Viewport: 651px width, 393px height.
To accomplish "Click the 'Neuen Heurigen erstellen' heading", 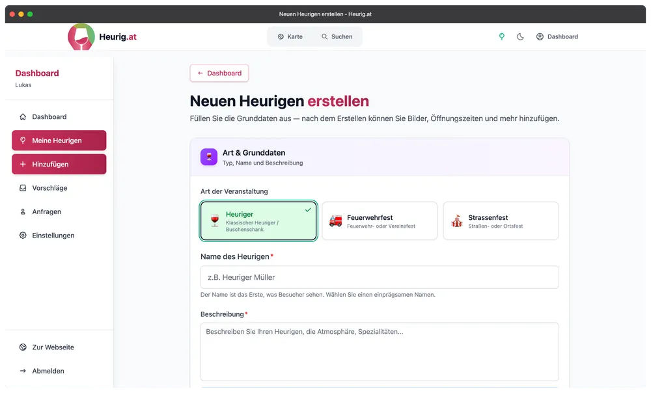I will coord(279,101).
